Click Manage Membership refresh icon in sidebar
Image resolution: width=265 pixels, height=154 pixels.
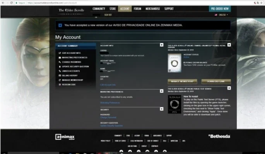60,80
